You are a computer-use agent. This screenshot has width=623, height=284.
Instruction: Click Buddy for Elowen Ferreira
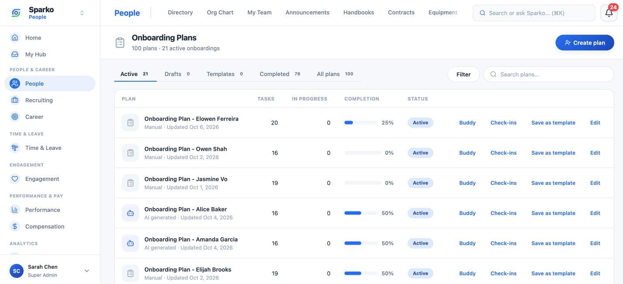[467, 123]
